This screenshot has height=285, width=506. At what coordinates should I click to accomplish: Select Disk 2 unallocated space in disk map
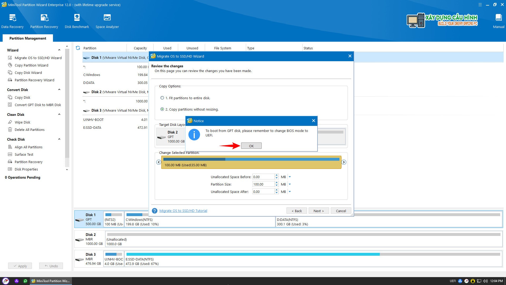coord(304,239)
